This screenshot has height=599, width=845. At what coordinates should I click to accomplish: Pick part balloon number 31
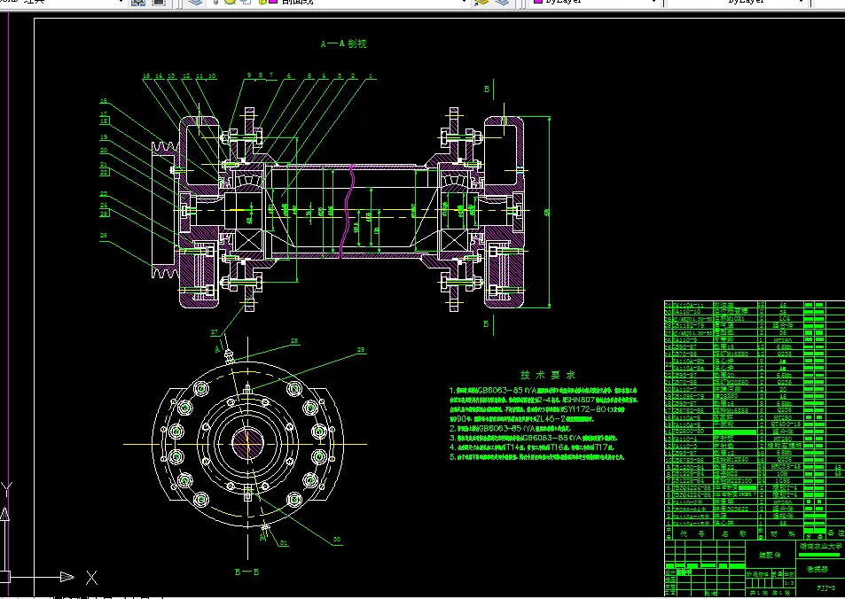tap(284, 543)
